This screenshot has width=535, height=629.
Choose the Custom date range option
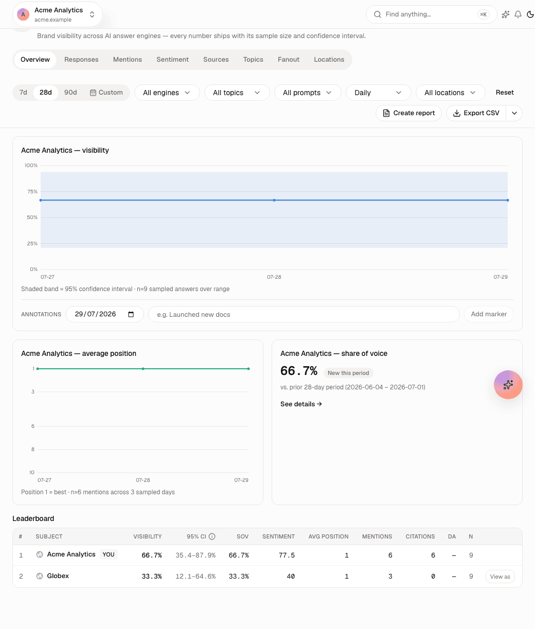(106, 93)
